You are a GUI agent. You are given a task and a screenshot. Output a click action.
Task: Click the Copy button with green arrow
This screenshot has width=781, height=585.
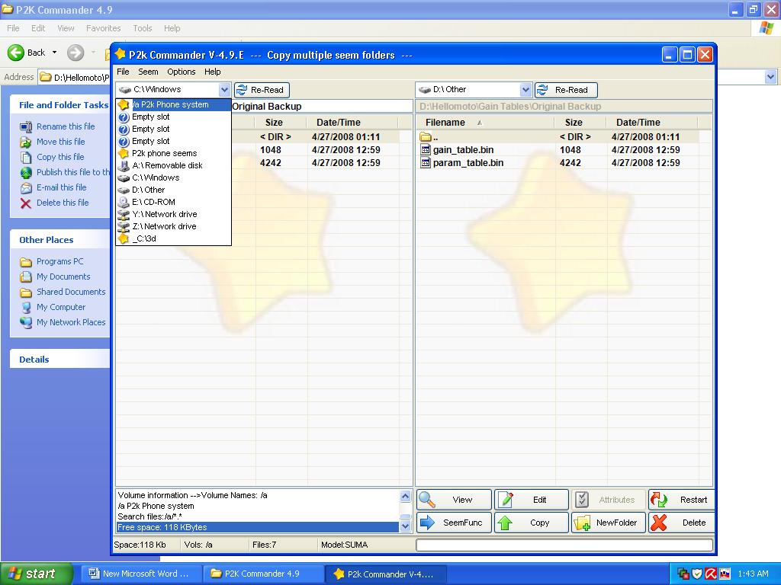point(531,523)
